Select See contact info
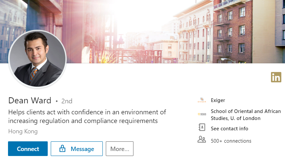The width and height of the screenshot is (285, 159). 229,129
